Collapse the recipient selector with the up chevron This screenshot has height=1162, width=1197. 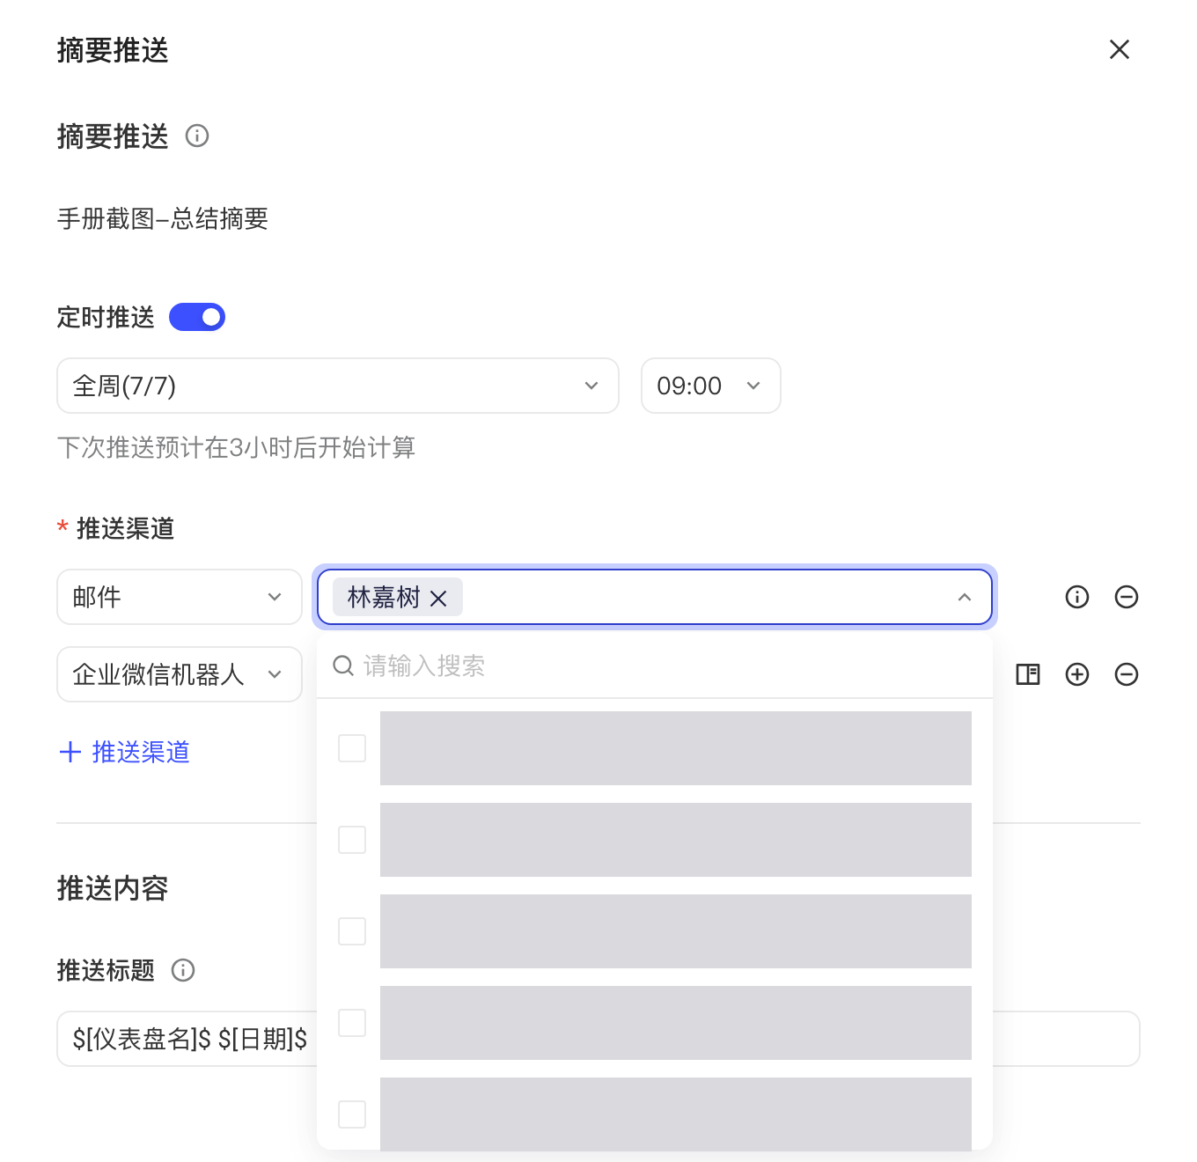[x=965, y=598]
